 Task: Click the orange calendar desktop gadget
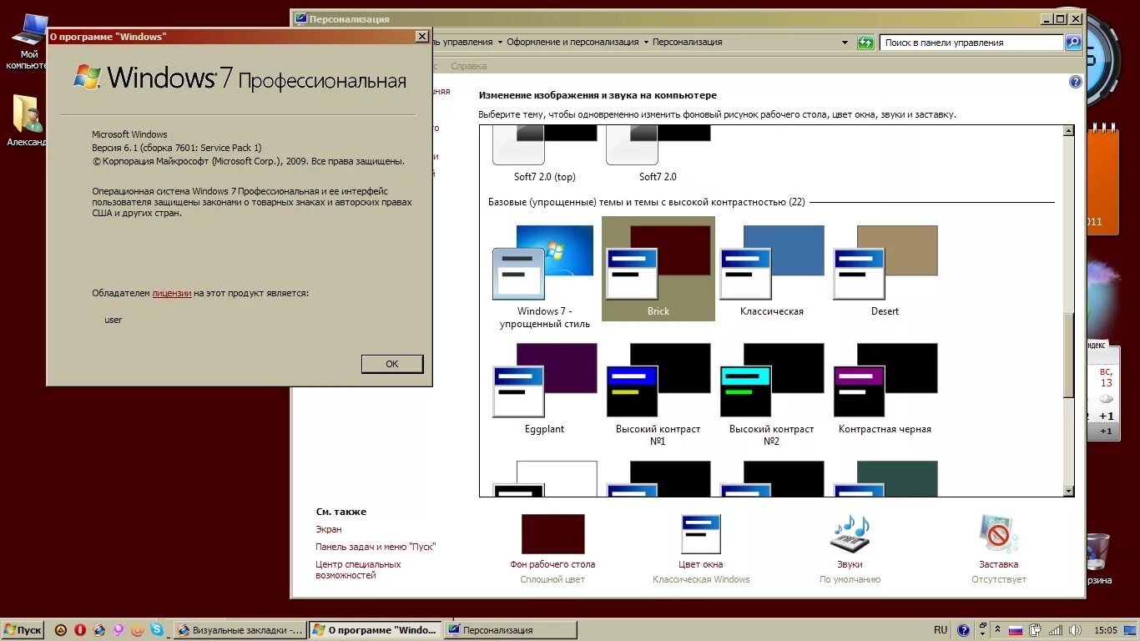pyautogui.click(x=1102, y=179)
